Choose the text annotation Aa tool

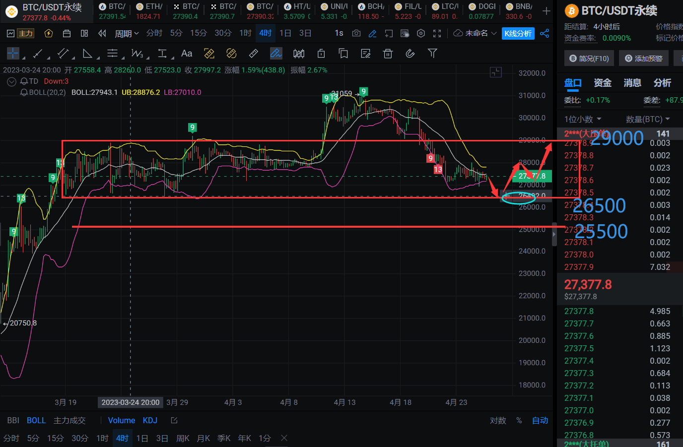[x=187, y=54]
